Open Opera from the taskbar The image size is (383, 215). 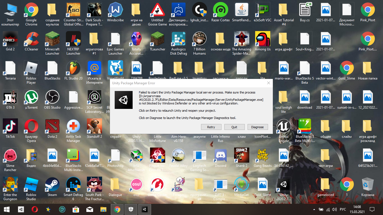pyautogui.click(x=34, y=209)
